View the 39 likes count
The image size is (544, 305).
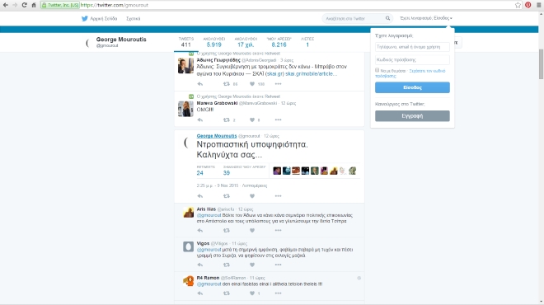244,171
